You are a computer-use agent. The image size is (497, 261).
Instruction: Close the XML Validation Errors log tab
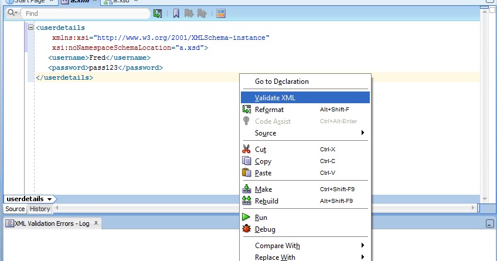(x=96, y=223)
